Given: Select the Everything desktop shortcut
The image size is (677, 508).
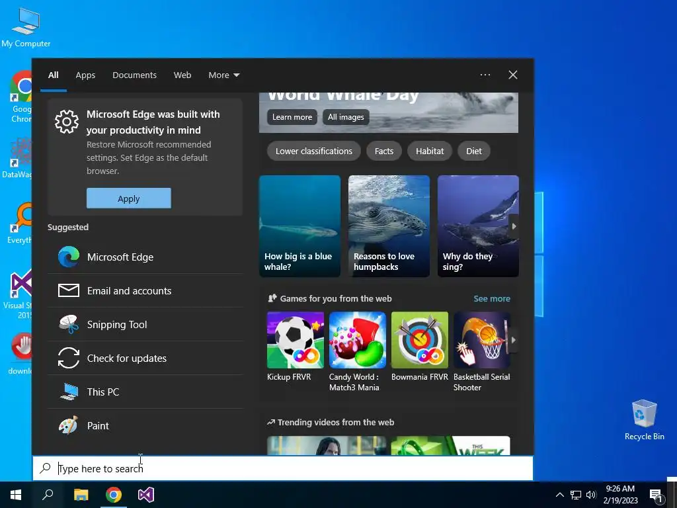Looking at the screenshot, I should click(x=19, y=223).
